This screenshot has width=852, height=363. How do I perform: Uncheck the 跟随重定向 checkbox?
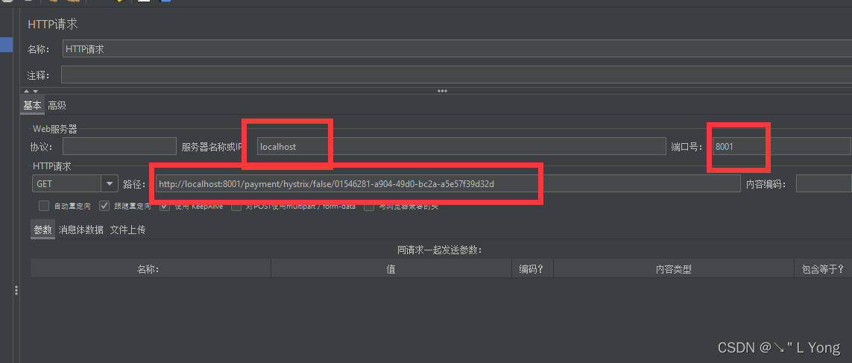coord(105,206)
